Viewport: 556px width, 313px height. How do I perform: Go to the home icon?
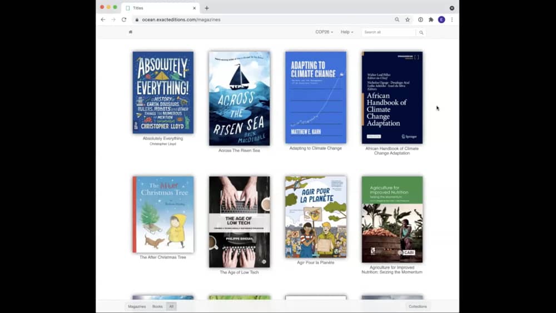point(131,32)
